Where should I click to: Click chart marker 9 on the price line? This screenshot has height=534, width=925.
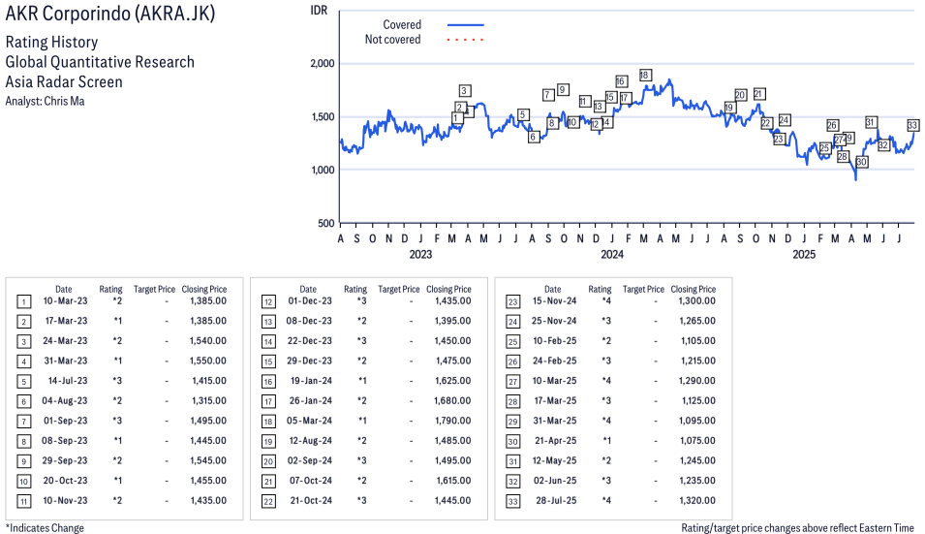tap(563, 90)
